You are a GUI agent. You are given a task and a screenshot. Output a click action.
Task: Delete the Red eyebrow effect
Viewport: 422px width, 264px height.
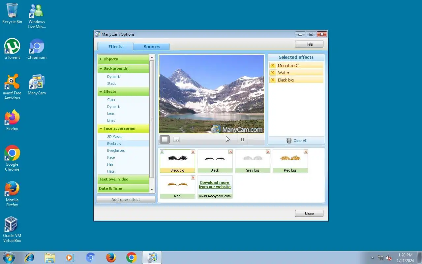(x=193, y=178)
